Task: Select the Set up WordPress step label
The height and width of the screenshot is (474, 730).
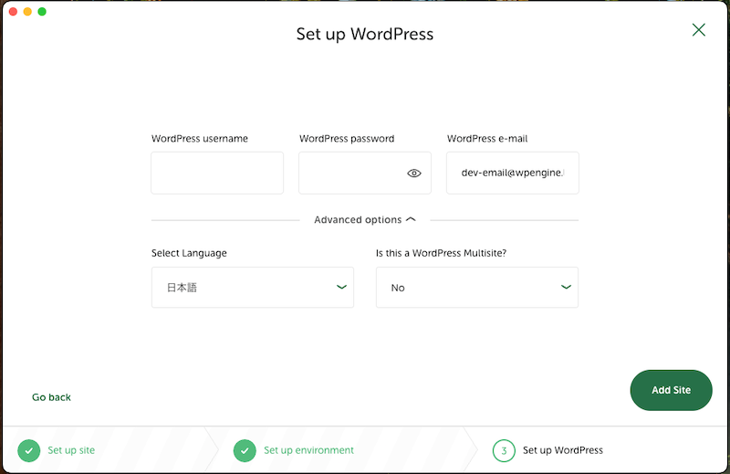Action: click(x=562, y=450)
